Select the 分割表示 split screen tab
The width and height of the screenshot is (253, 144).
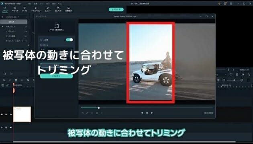69,9
